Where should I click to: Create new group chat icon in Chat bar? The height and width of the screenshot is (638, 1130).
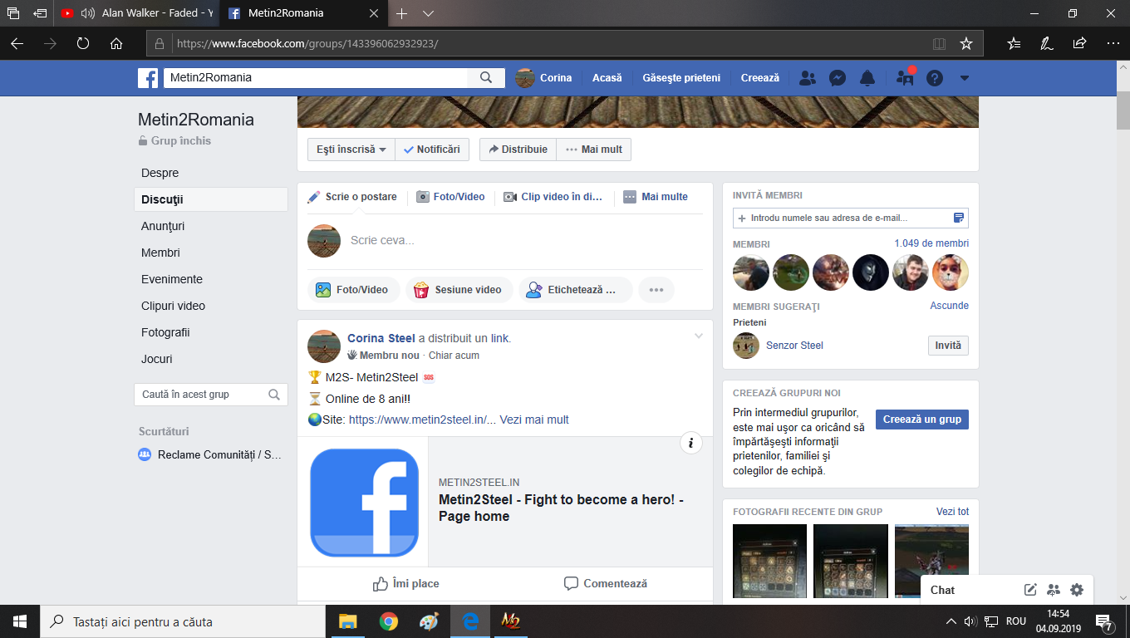1054,590
